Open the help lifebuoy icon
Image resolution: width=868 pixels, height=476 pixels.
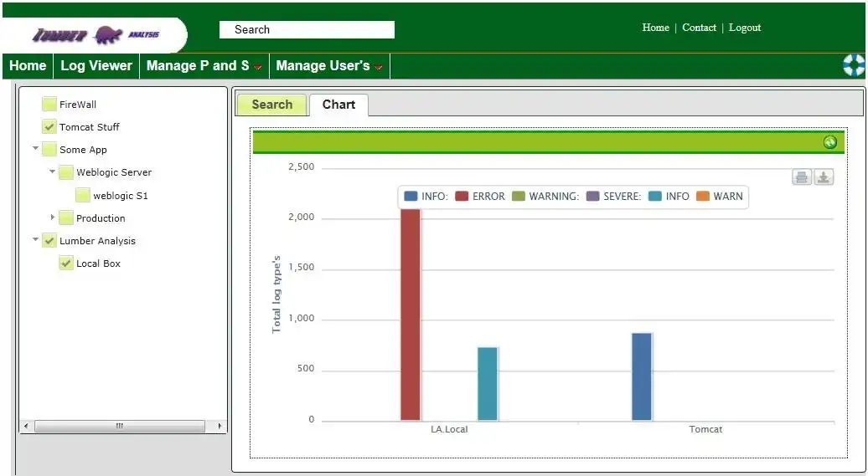pyautogui.click(x=854, y=65)
